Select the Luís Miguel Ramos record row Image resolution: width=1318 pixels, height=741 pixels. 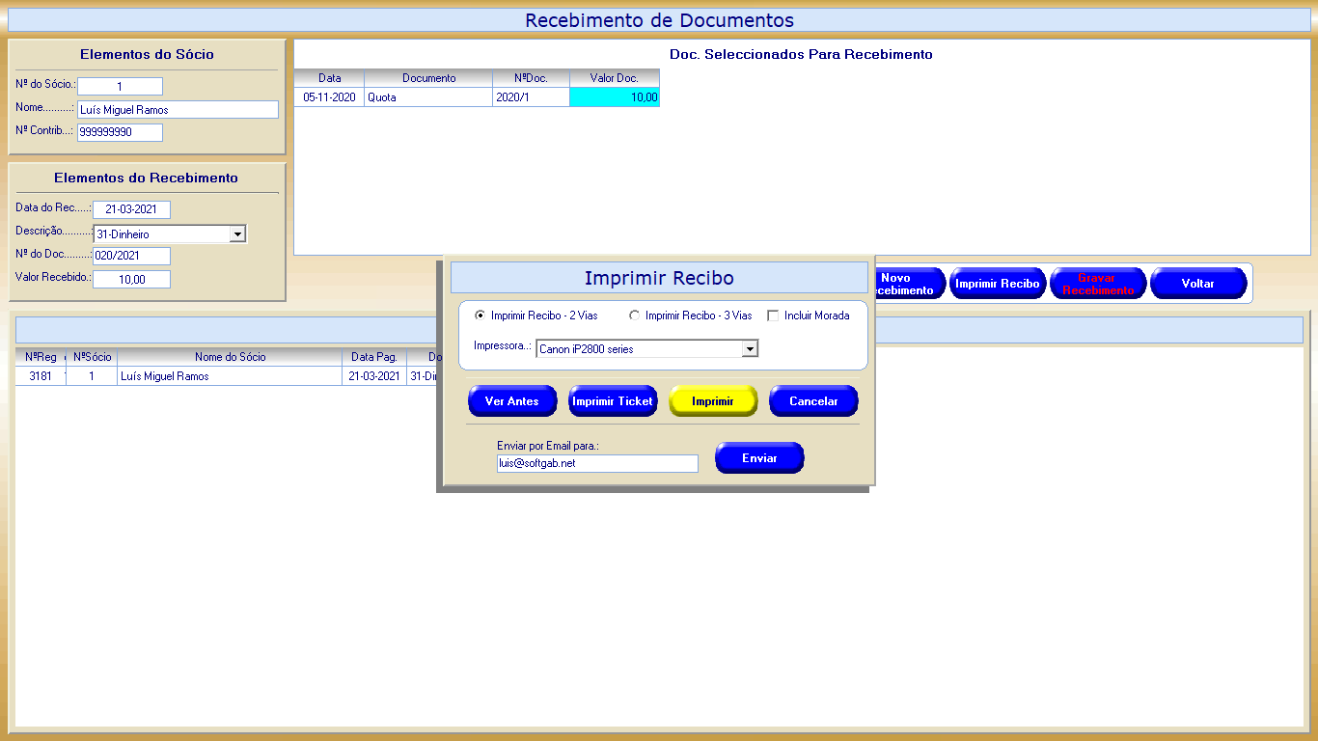pyautogui.click(x=230, y=376)
